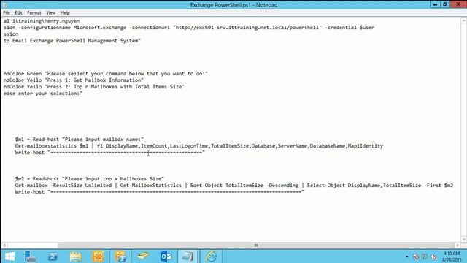Click the third system tray icon nearest the clock
467x263 pixels.
coord(433,256)
